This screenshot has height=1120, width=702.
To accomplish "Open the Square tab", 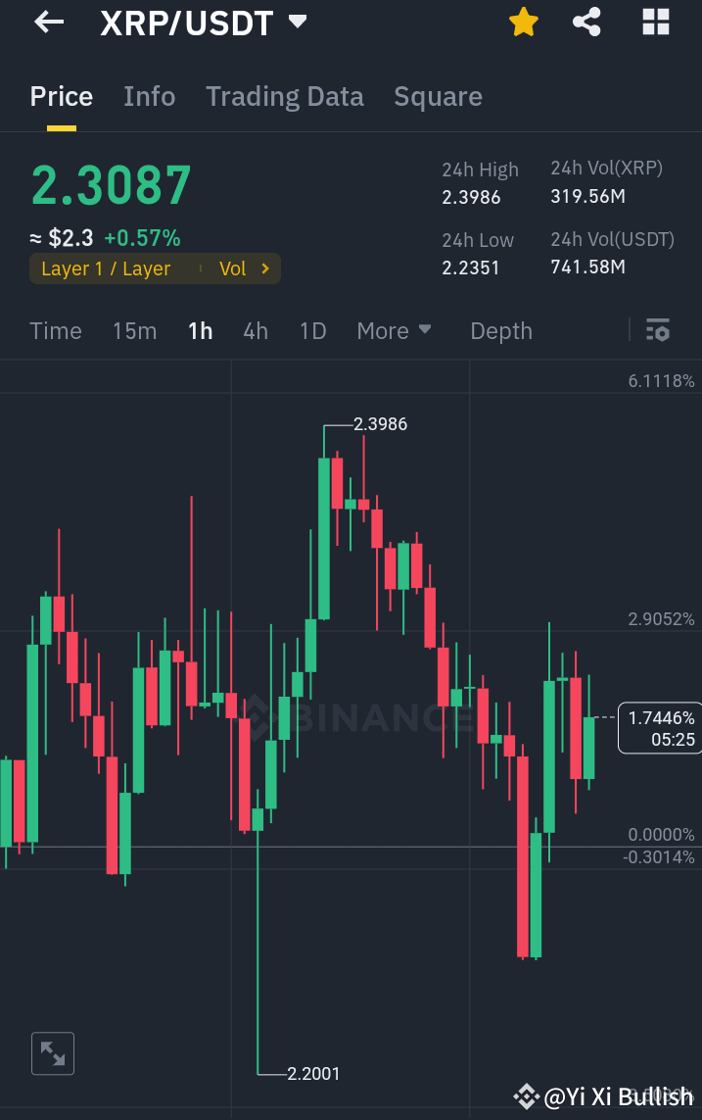I will 438,96.
